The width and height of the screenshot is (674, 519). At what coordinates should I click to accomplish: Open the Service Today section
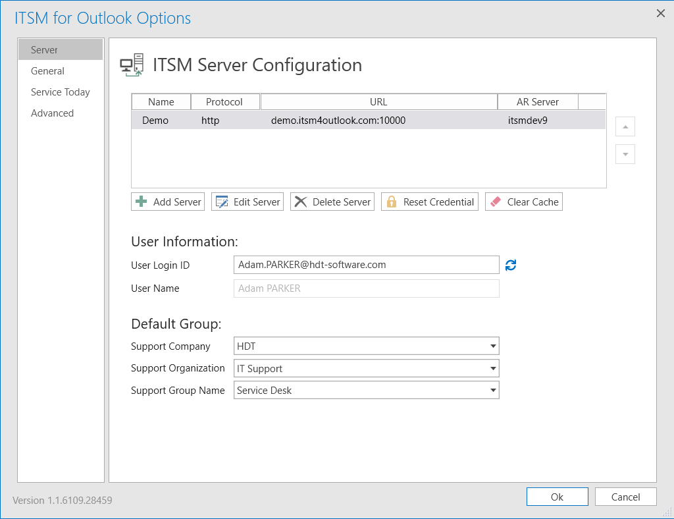61,92
